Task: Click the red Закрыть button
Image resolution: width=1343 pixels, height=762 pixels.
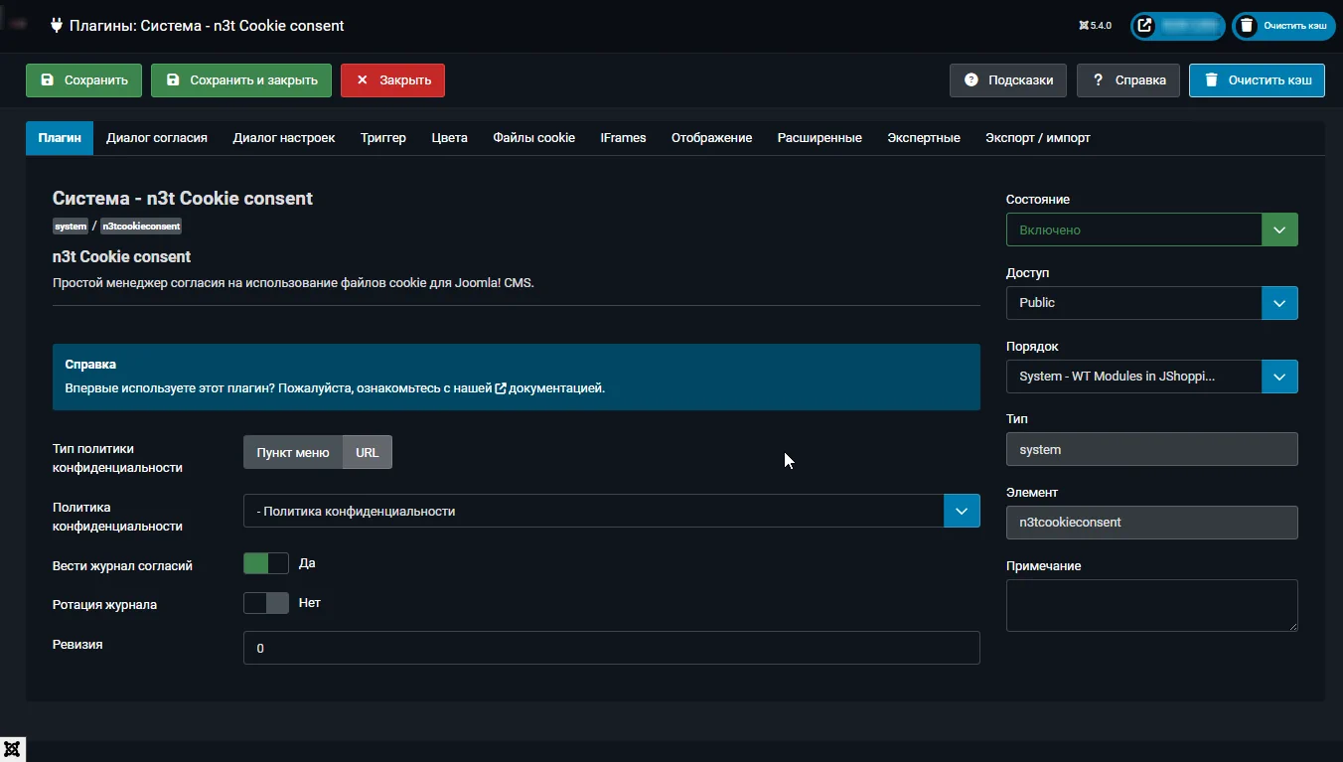Action: 392,80
